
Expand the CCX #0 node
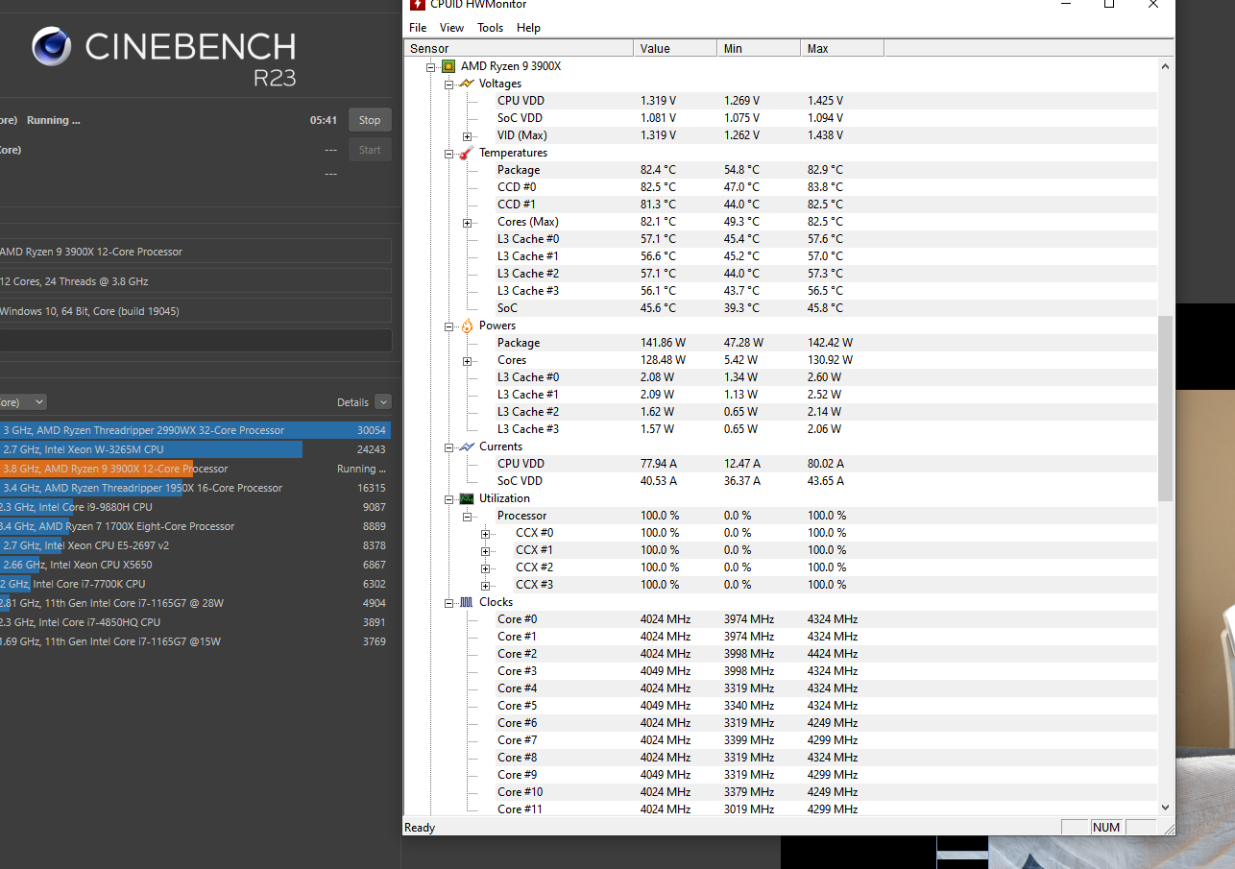tap(485, 534)
